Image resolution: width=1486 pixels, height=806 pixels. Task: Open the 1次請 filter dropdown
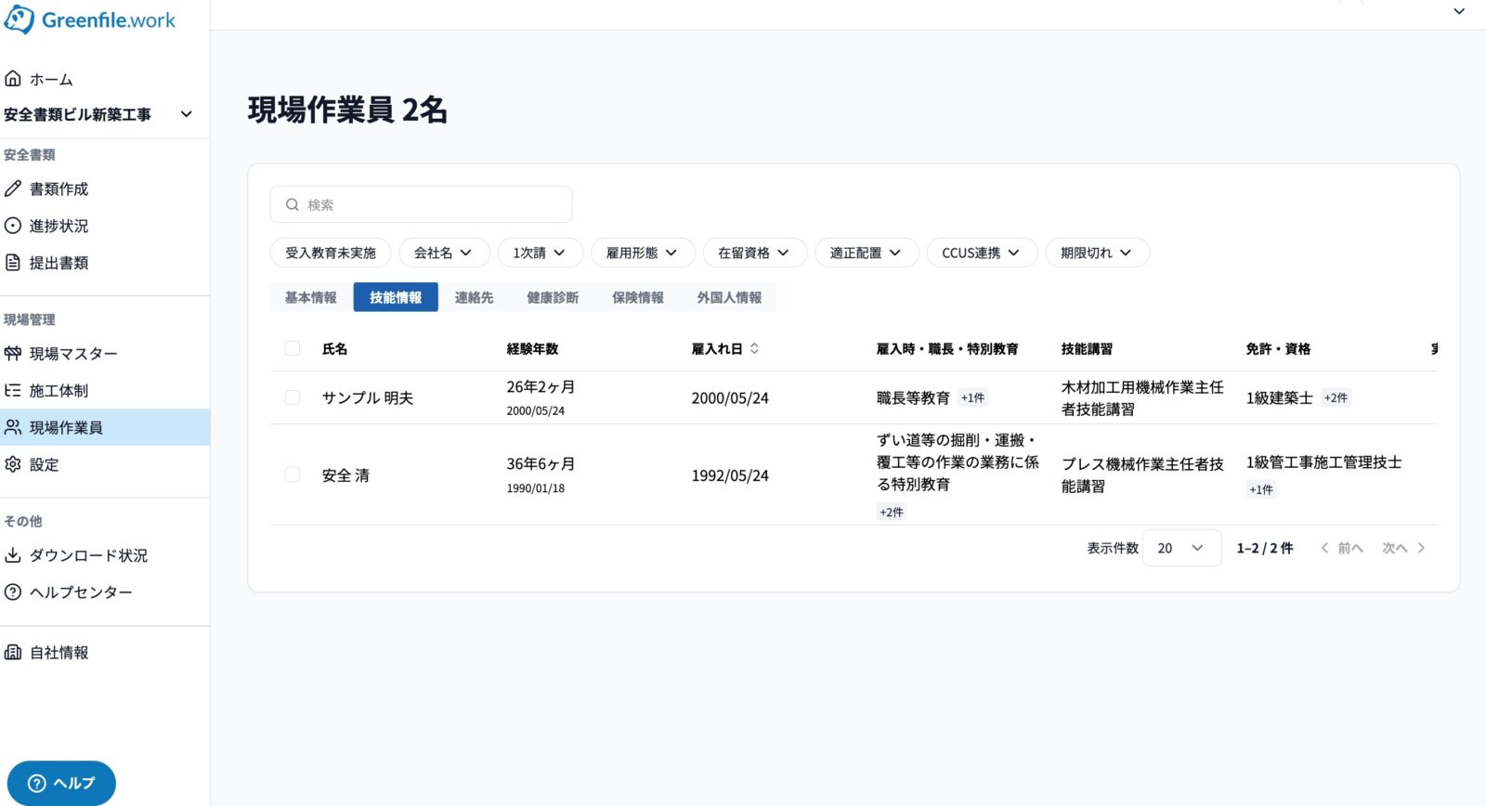(x=541, y=253)
